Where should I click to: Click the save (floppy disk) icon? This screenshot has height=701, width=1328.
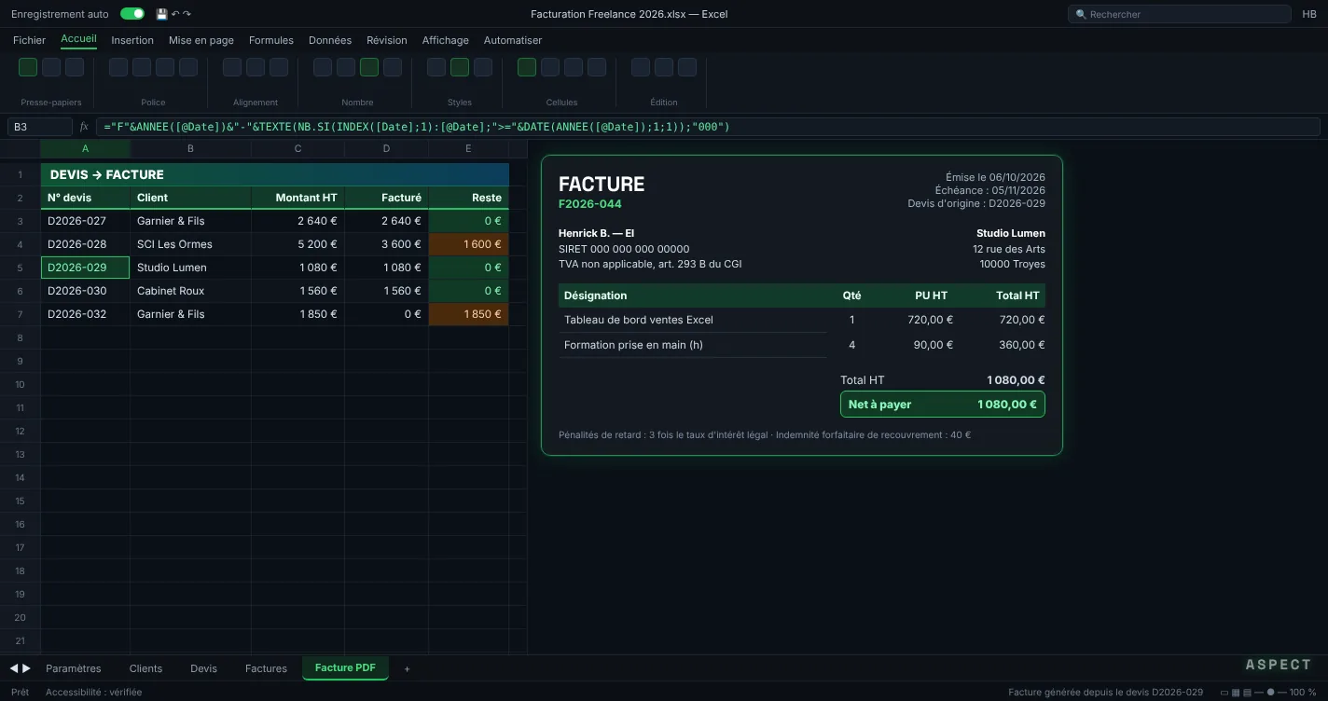(x=162, y=14)
